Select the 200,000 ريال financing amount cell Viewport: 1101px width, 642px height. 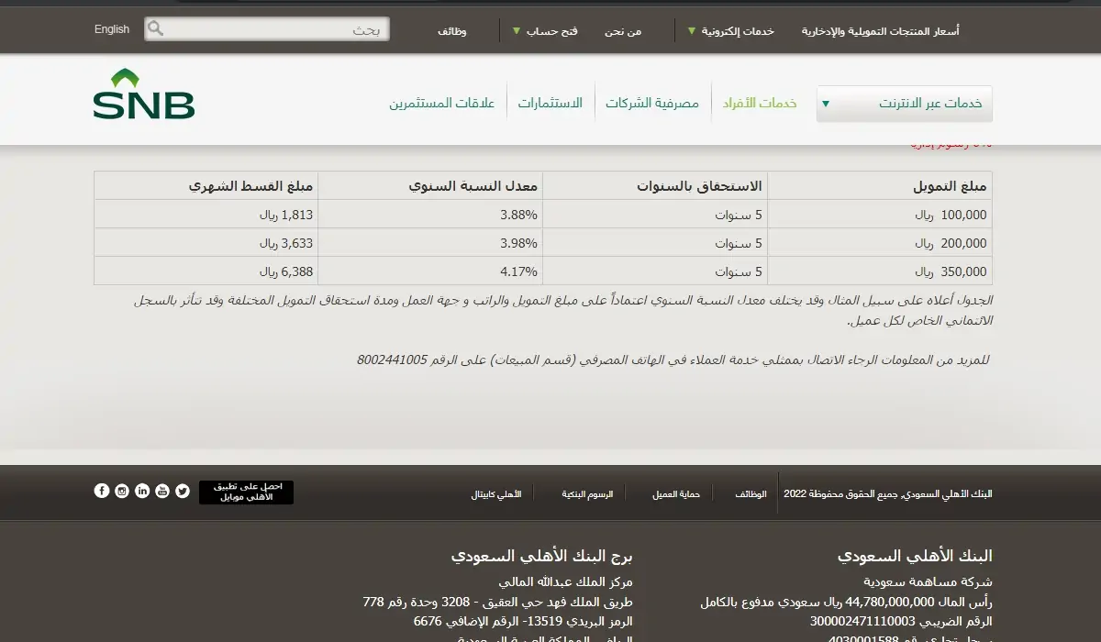[x=880, y=243]
